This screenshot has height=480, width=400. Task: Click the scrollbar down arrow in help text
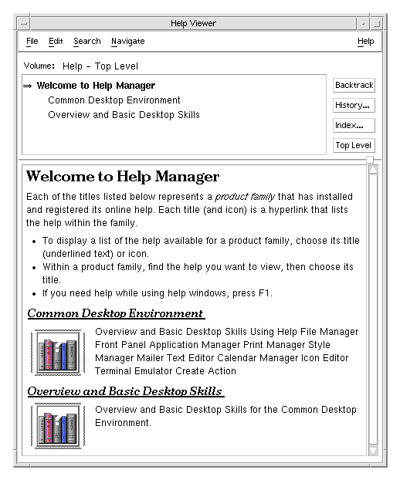373,451
